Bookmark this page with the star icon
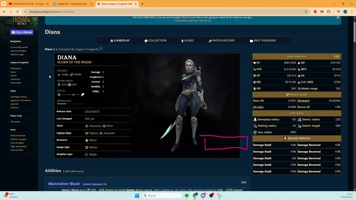 [306, 12]
